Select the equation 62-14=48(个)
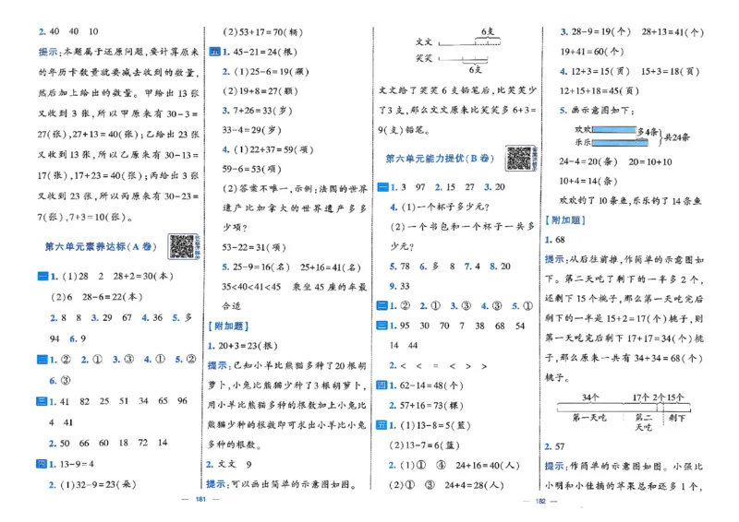The height and width of the screenshot is (522, 739). (x=431, y=386)
